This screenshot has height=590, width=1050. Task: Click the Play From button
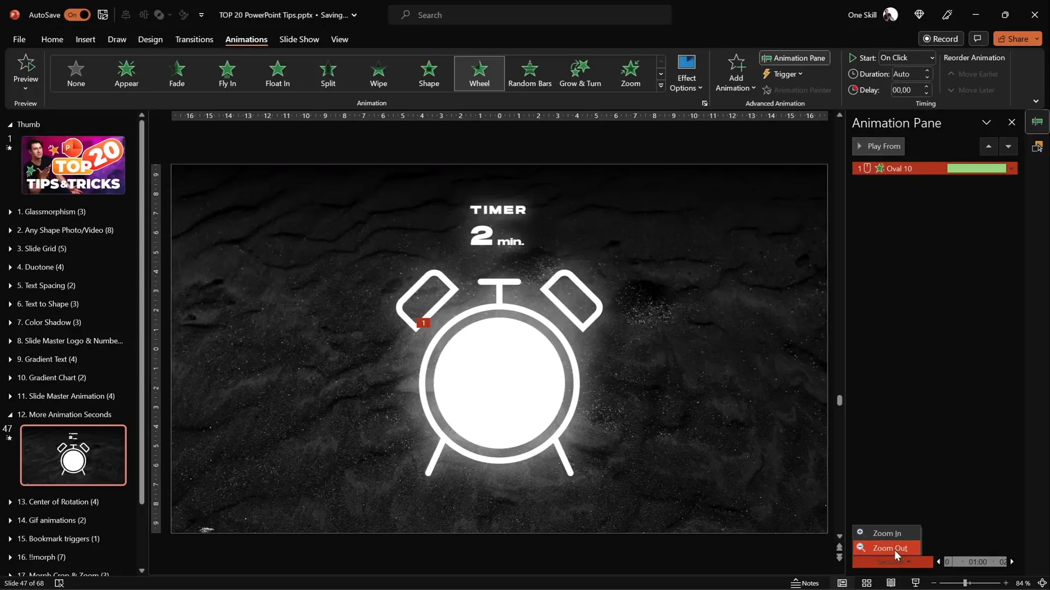tap(878, 146)
